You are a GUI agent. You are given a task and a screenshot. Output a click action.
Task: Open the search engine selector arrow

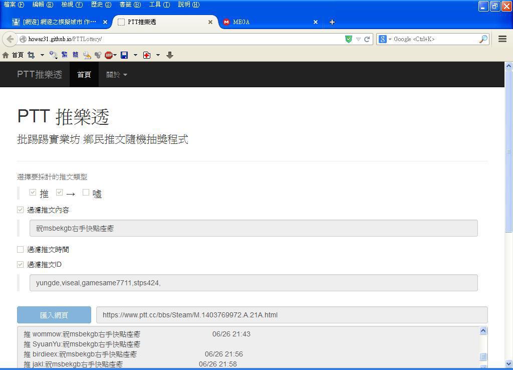click(x=390, y=40)
